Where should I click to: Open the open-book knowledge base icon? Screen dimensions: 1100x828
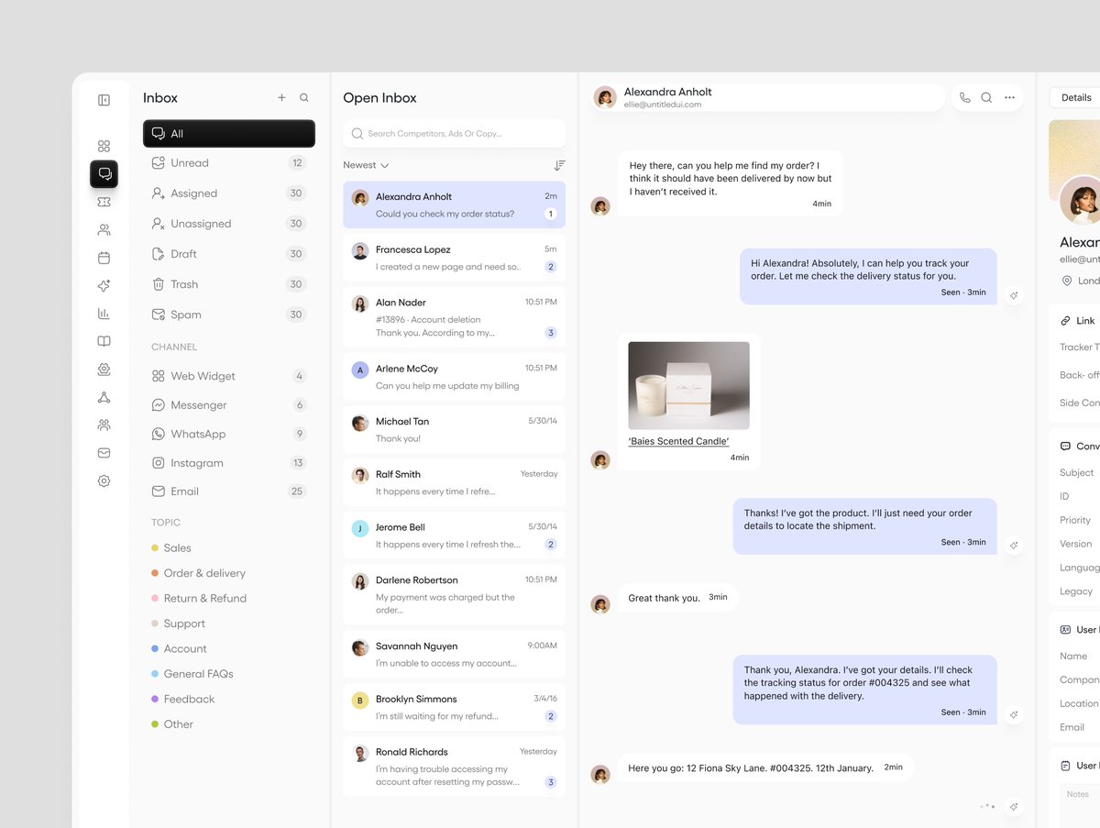click(x=104, y=341)
